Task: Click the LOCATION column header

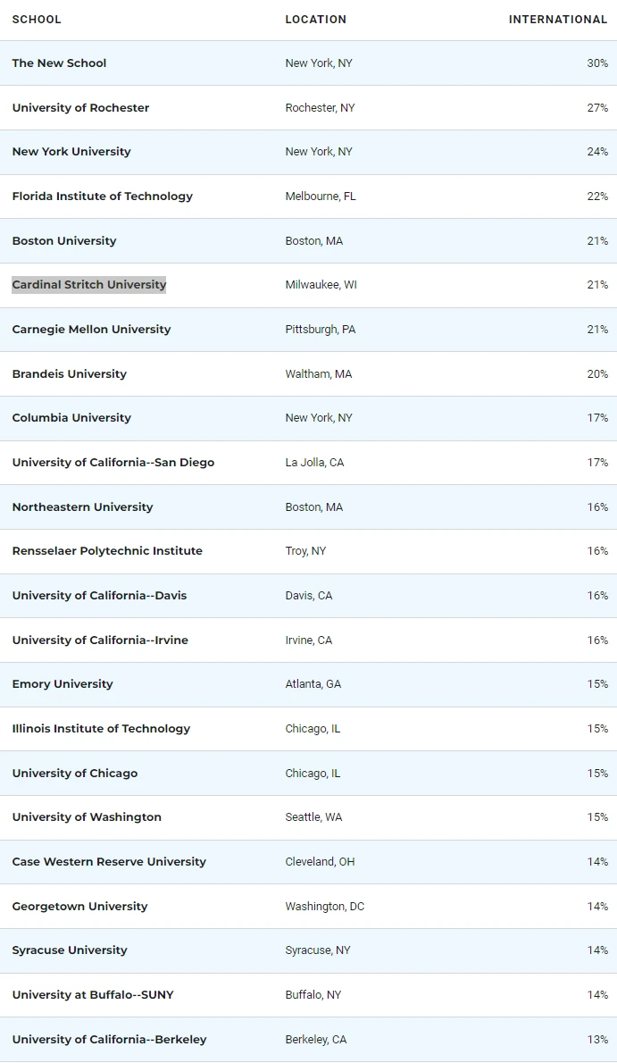Action: pyautogui.click(x=316, y=20)
